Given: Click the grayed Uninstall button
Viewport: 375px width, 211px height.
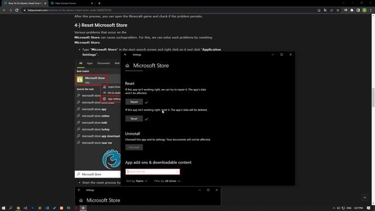Looking at the screenshot, I should [x=134, y=147].
